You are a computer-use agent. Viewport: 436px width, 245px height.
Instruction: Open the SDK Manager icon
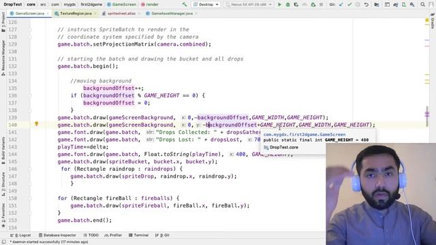[412, 5]
